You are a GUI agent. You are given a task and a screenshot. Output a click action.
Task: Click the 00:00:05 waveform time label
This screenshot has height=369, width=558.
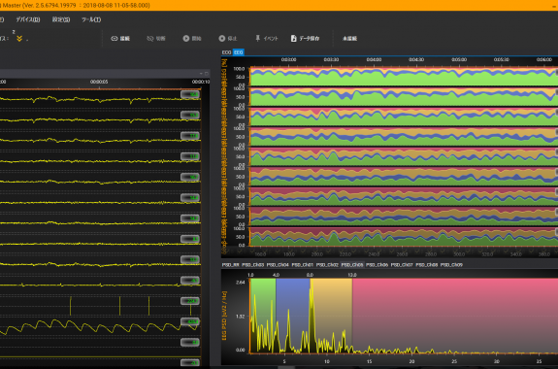click(99, 82)
